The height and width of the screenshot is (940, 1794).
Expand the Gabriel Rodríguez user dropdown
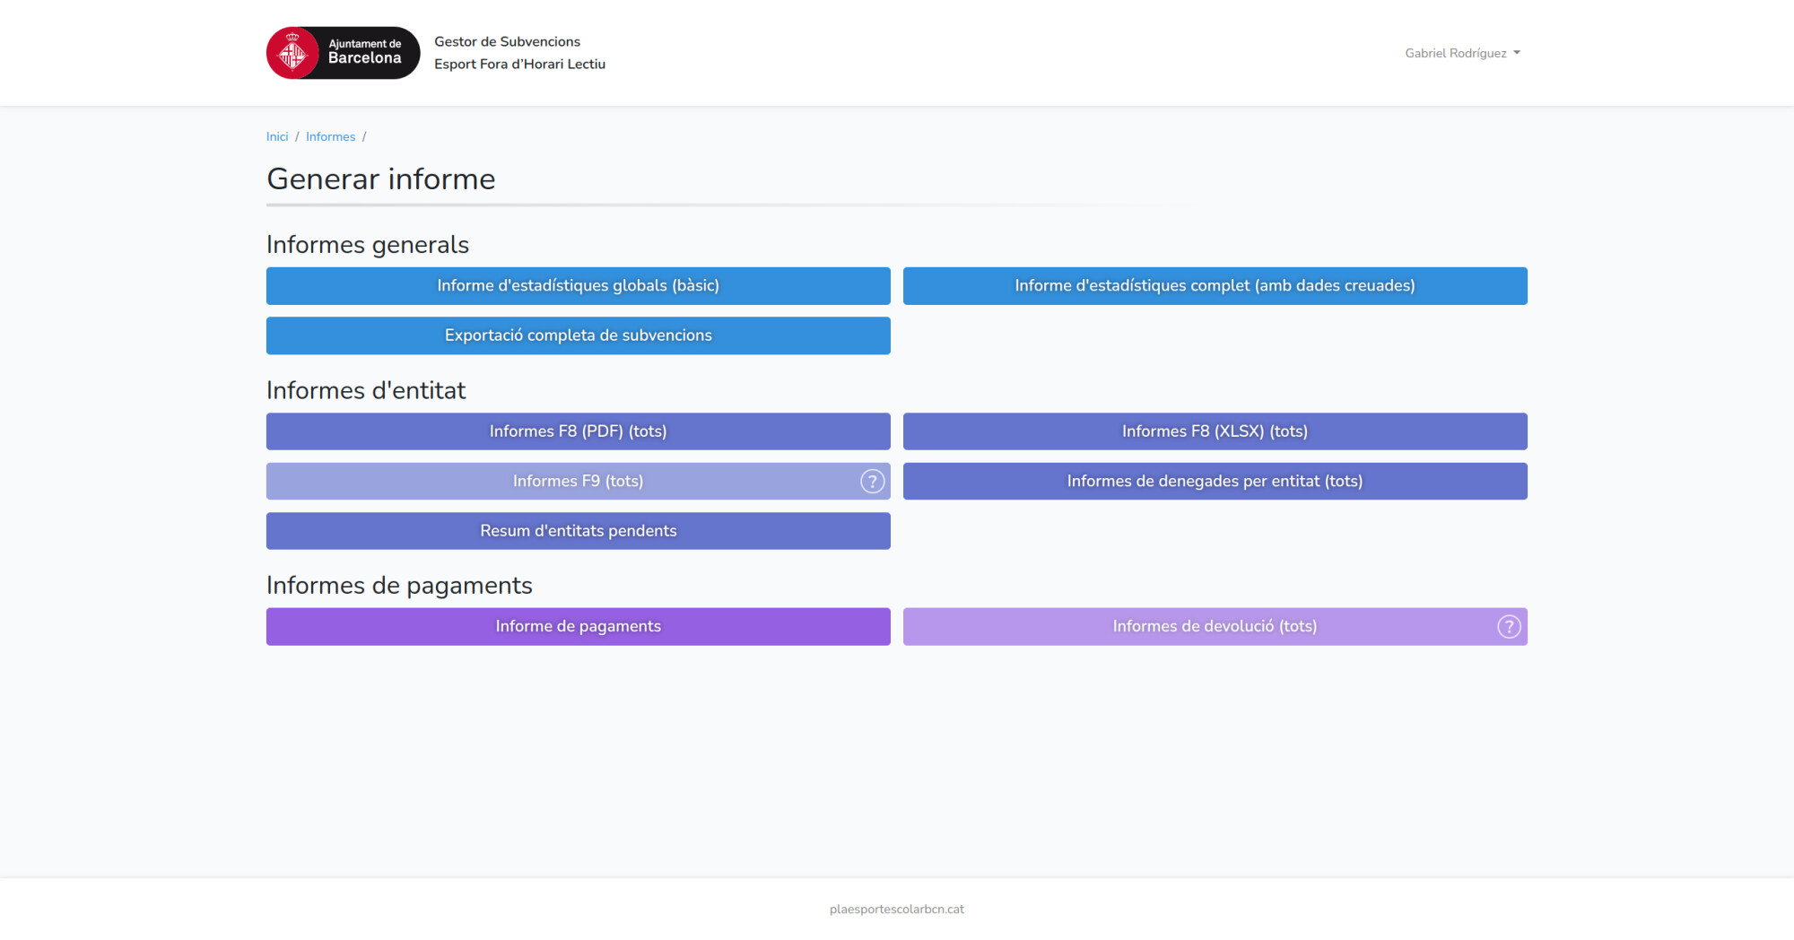1462,53
